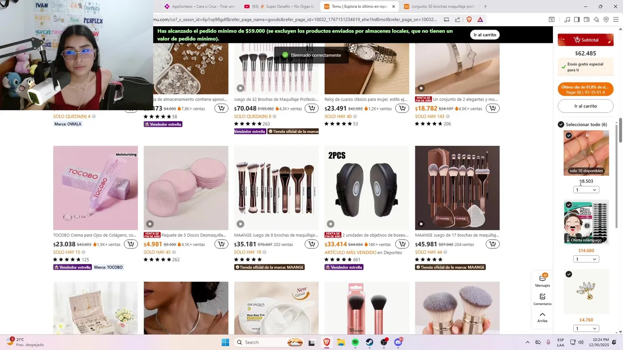Open necklace thumbnail in cart sidebar

click(x=586, y=153)
